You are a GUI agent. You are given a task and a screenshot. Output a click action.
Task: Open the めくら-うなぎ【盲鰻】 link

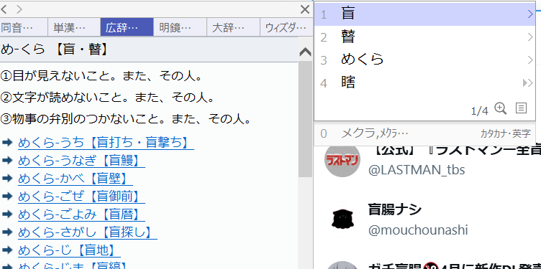pos(81,161)
